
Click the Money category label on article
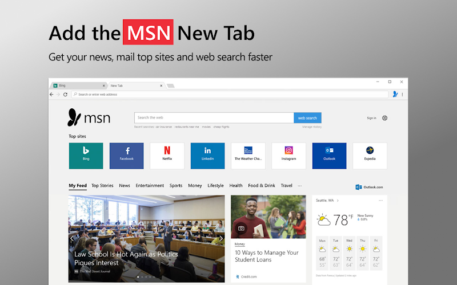(240, 245)
